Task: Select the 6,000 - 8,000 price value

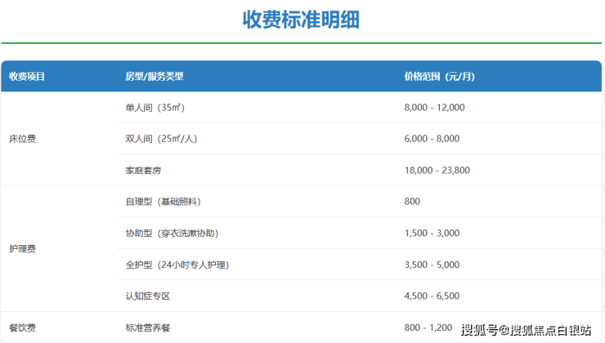Action: coord(432,139)
